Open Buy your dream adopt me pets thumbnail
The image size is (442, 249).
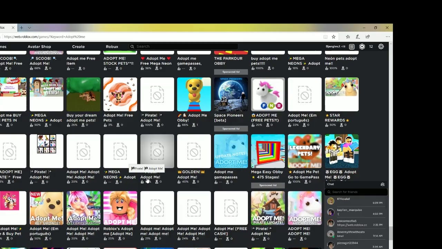tap(84, 94)
